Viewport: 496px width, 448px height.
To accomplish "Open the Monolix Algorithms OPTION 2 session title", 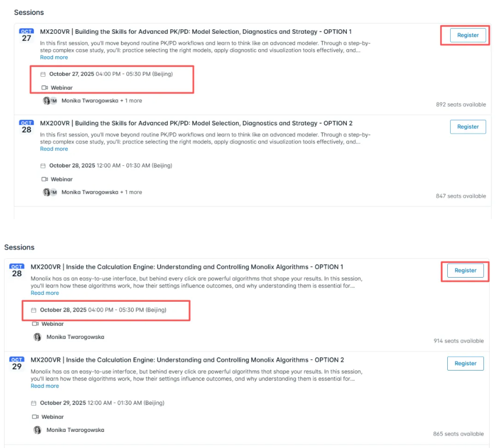I will pos(187,360).
